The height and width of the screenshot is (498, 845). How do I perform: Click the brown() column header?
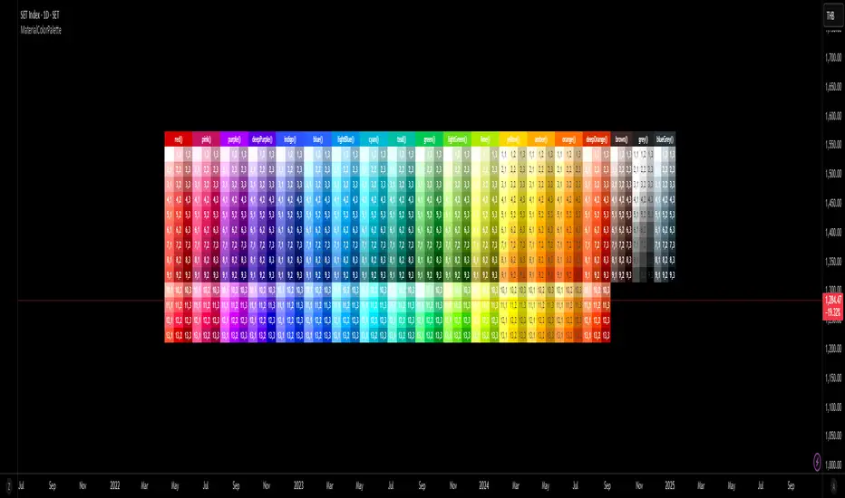[x=622, y=140]
